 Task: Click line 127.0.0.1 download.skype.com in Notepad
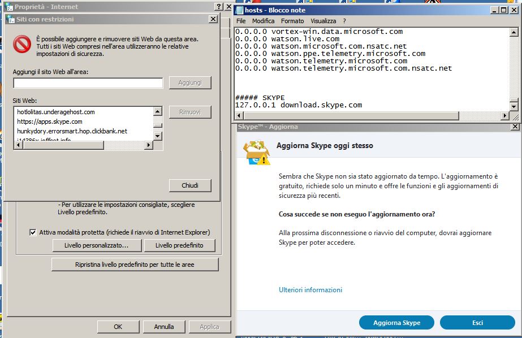click(298, 105)
